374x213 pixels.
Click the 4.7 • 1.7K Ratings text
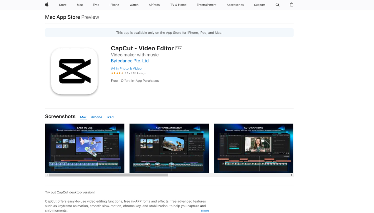135,74
